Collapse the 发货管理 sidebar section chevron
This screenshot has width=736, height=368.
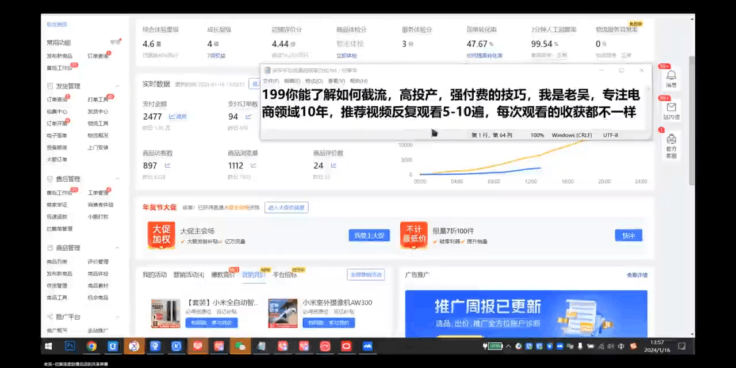[x=118, y=86]
